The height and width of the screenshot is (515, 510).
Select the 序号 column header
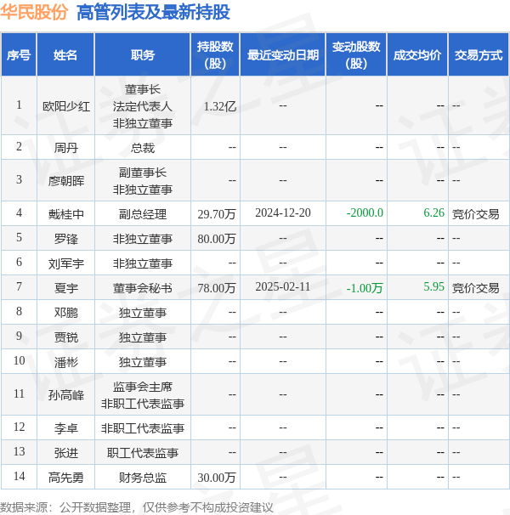pos(19,55)
